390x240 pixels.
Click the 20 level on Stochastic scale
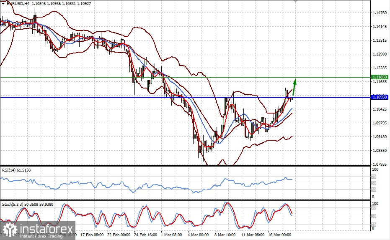[x=374, y=225]
